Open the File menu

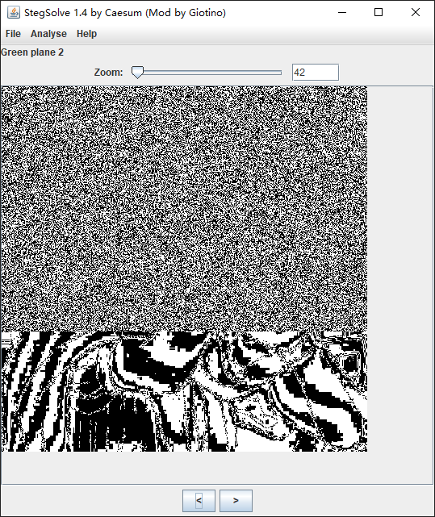13,34
